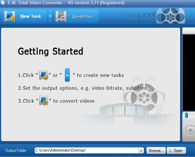Click the Output Folder path field
The image size is (195, 157).
(86, 150)
